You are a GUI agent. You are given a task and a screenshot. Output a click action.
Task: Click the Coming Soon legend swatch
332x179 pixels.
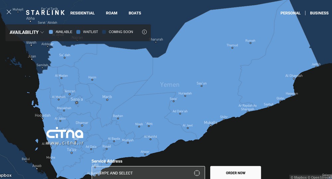click(104, 32)
